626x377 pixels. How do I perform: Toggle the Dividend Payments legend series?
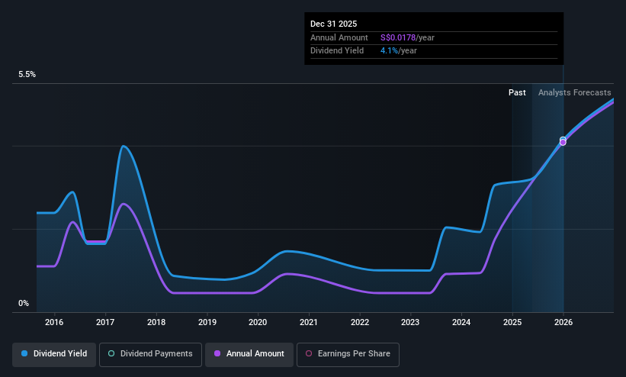tap(150, 354)
